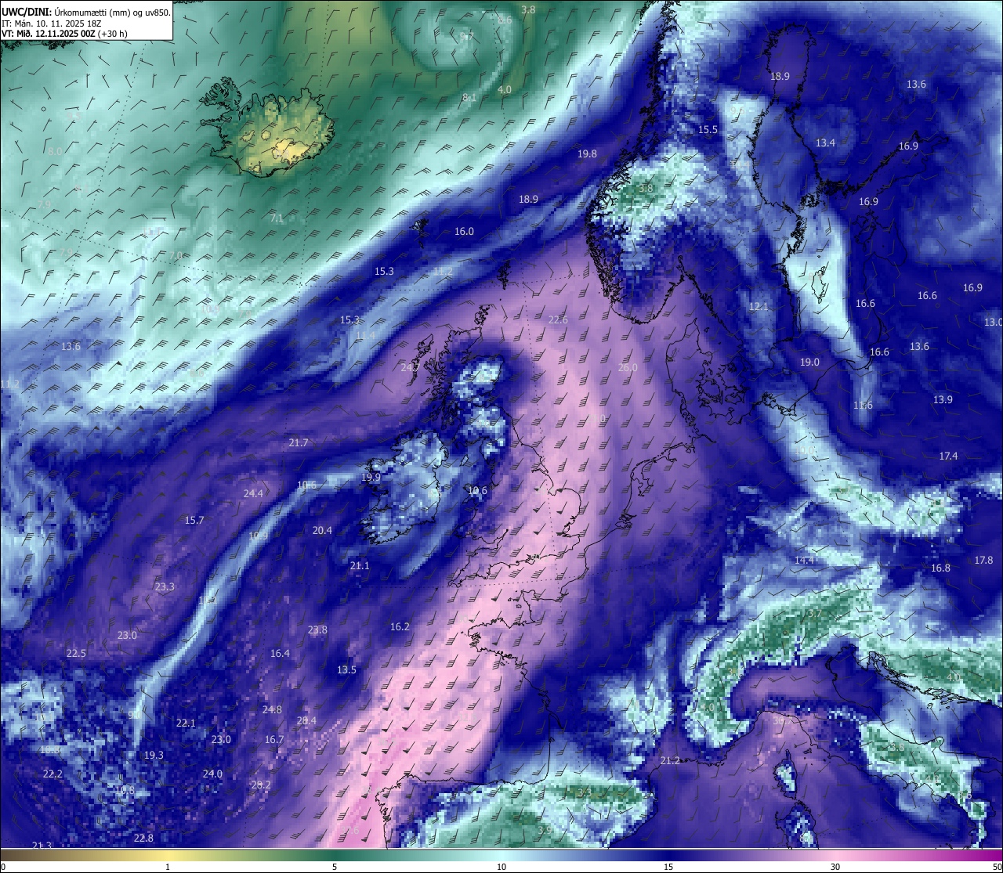The image size is (1003, 873).
Task: Click the "21.1" value label on the map
Action: tap(360, 566)
